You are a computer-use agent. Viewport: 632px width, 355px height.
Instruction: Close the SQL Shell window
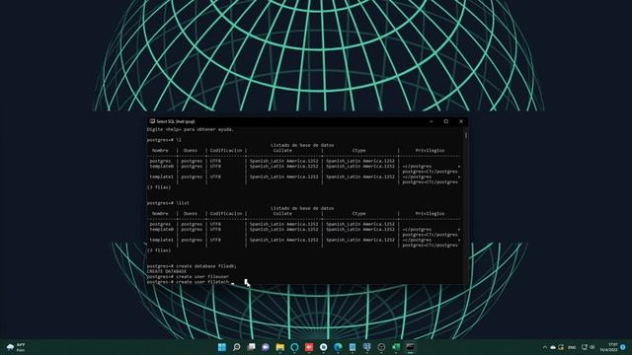[x=461, y=121]
